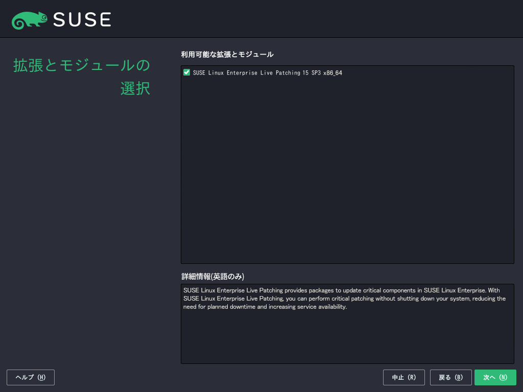The height and width of the screenshot is (392, 523).
Task: Open help with the ヘルプ (H) button
Action: point(31,377)
